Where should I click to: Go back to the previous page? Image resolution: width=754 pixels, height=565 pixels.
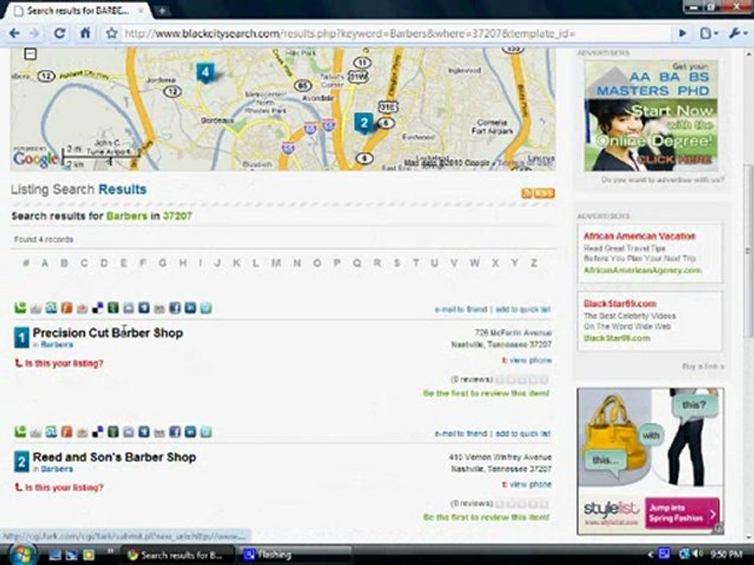(x=14, y=33)
